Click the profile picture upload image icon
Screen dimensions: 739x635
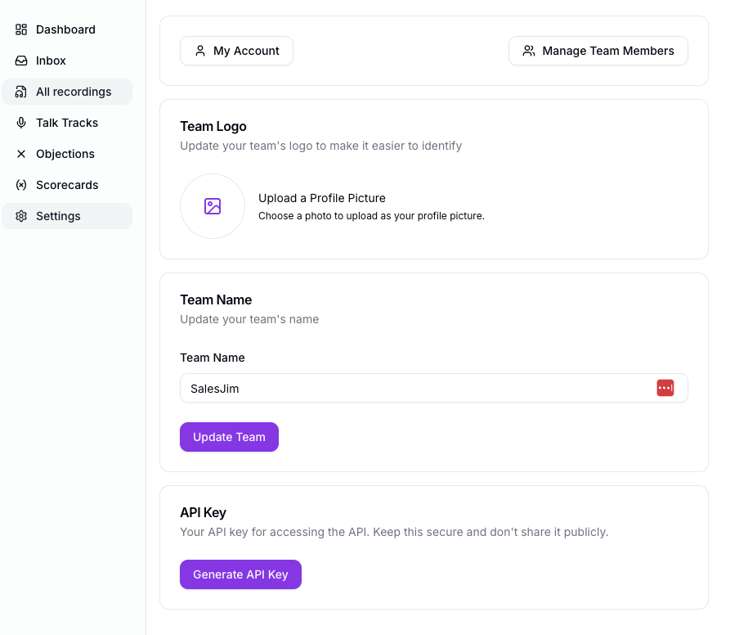tap(212, 206)
